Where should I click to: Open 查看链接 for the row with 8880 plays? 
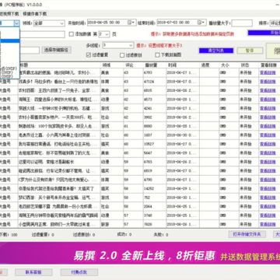pyautogui.click(x=268, y=126)
